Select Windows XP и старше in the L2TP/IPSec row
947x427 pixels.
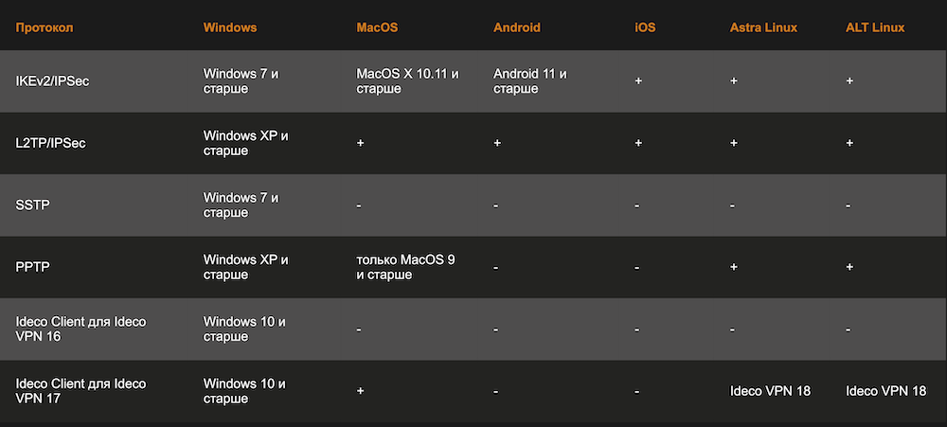246,143
